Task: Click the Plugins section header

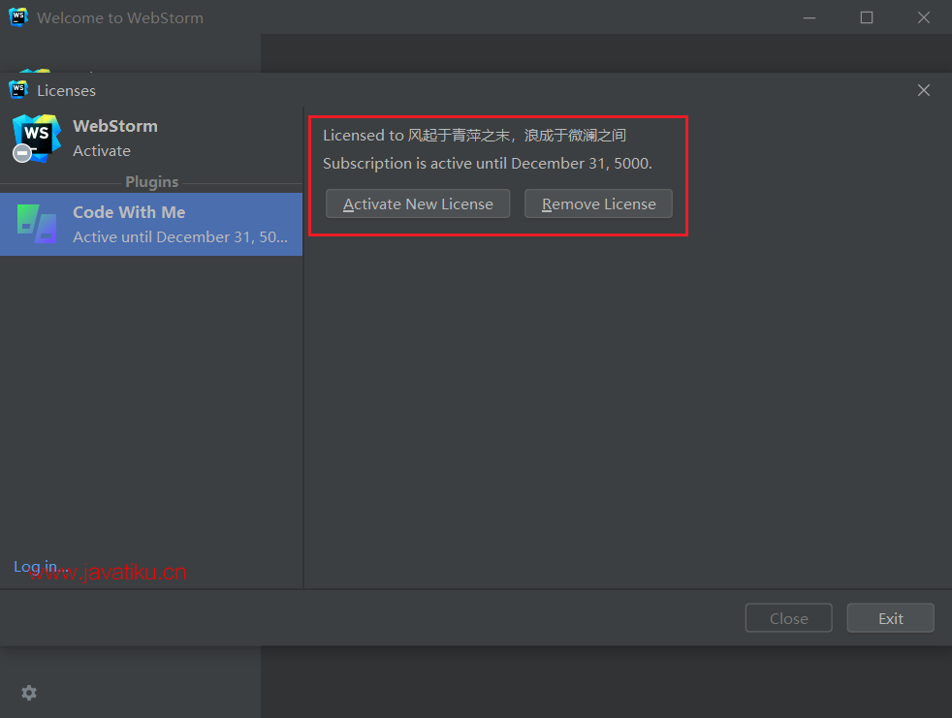Action: [152, 182]
